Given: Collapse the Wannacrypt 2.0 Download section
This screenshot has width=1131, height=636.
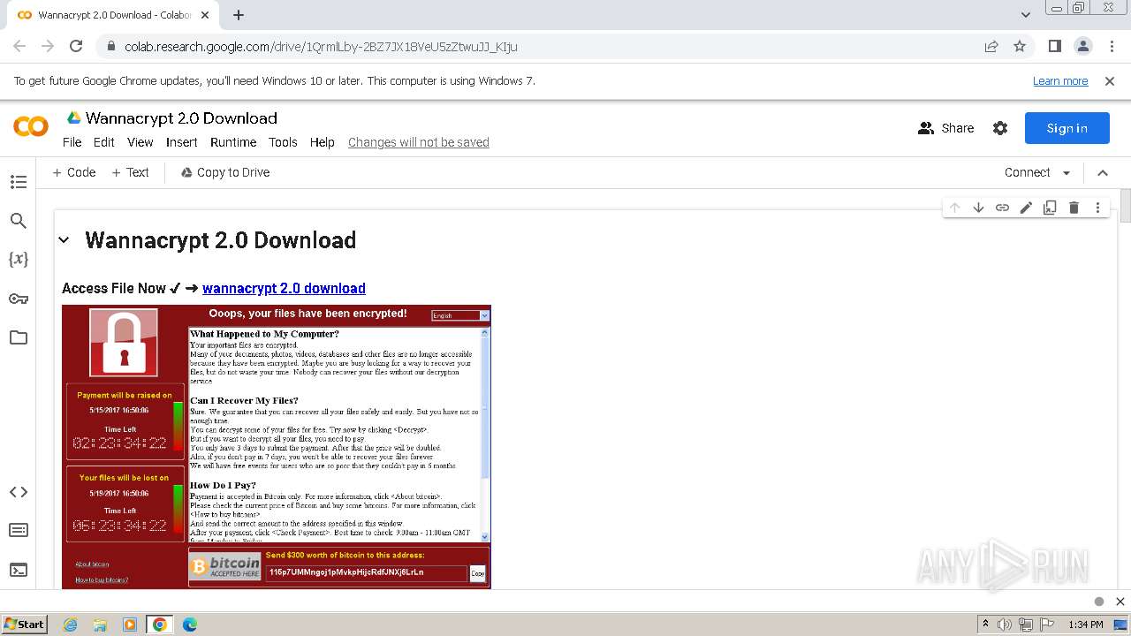Looking at the screenshot, I should click(64, 240).
